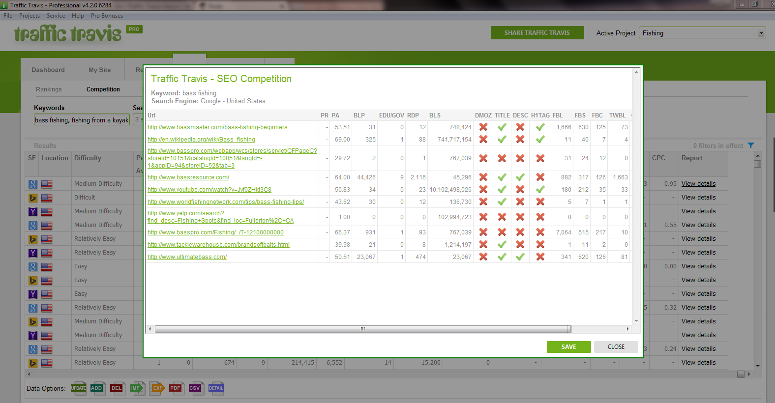
Task: Open the worldfishingnetwork bass-fishing-tips link
Action: tap(226, 202)
